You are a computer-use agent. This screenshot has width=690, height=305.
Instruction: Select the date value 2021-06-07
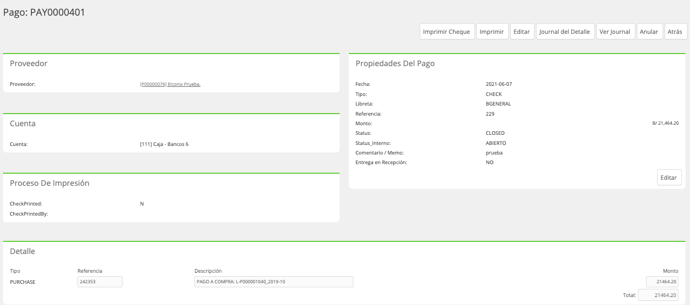click(x=499, y=84)
